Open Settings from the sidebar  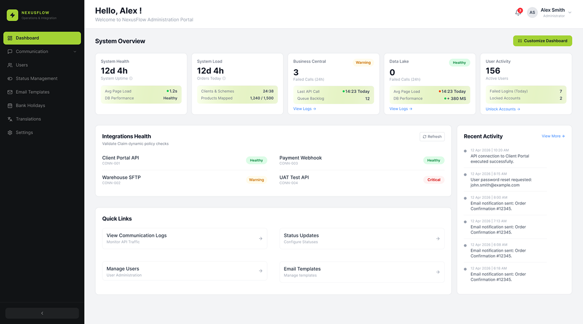pos(42,132)
